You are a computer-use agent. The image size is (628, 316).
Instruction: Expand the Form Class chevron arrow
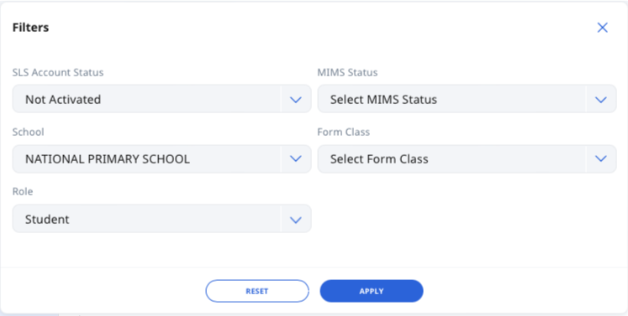click(x=601, y=159)
